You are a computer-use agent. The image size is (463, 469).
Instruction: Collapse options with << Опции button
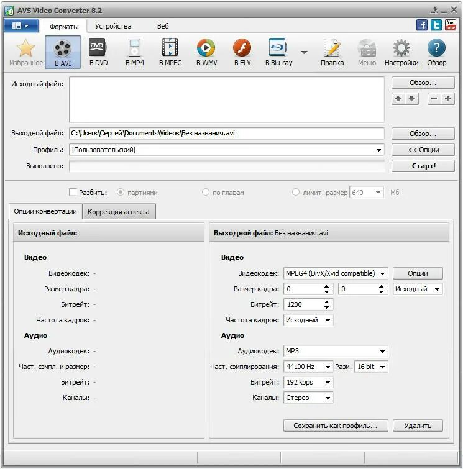[423, 150]
